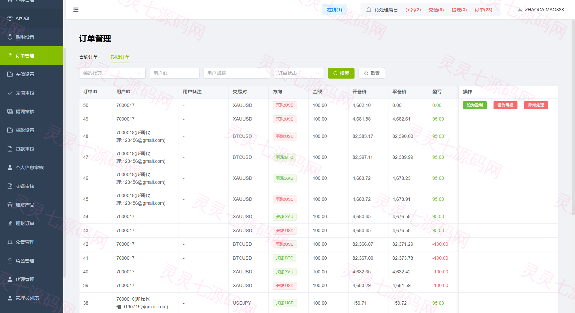The height and width of the screenshot is (313, 575).
Task: Click the 贷款设置 folder icon
Action: click(10, 130)
